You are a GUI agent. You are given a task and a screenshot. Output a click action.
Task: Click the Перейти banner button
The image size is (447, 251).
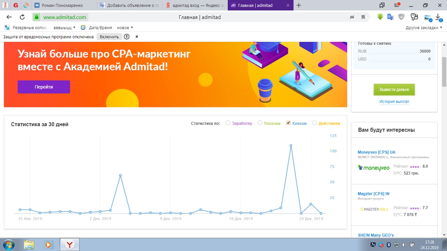[44, 87]
